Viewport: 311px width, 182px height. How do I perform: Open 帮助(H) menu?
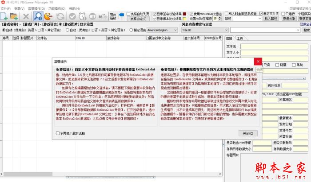pyautogui.click(x=74, y=9)
